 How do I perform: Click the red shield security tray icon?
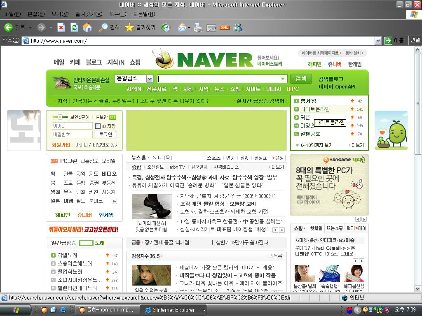coord(387,310)
